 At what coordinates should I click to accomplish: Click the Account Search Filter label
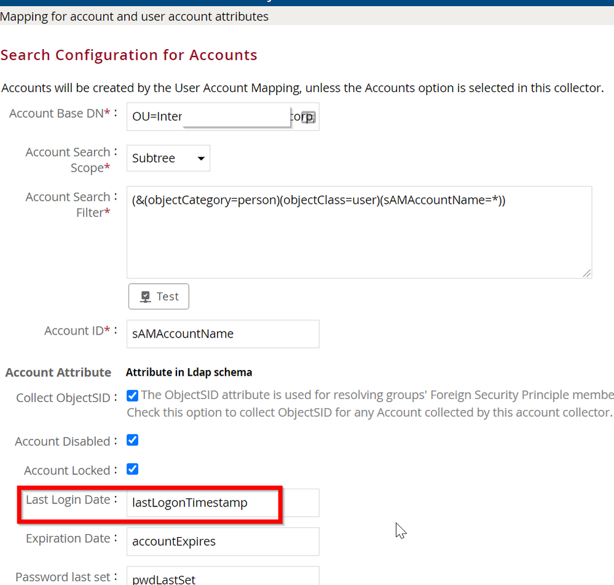click(x=68, y=204)
